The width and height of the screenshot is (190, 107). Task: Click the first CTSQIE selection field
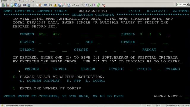96,50
